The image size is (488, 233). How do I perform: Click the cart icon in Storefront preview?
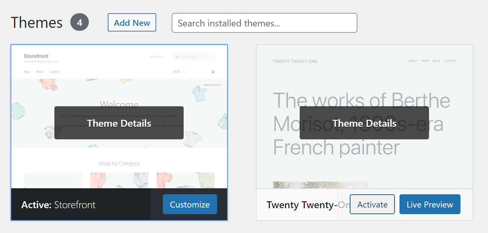pos(213,71)
